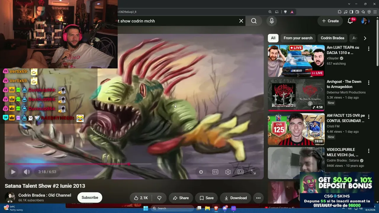
Task: Open Archgoat - The Dawn to Armageddon title
Action: pos(344,84)
